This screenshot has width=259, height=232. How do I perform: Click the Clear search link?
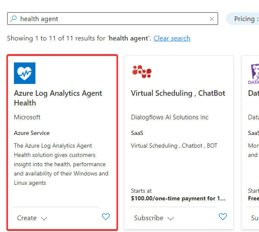coord(172,38)
